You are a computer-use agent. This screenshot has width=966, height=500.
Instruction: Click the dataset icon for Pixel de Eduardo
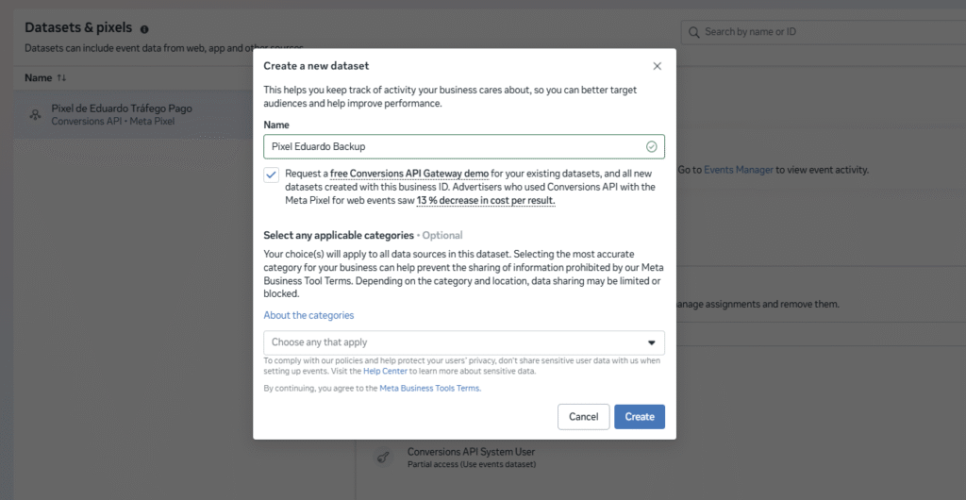(x=35, y=115)
